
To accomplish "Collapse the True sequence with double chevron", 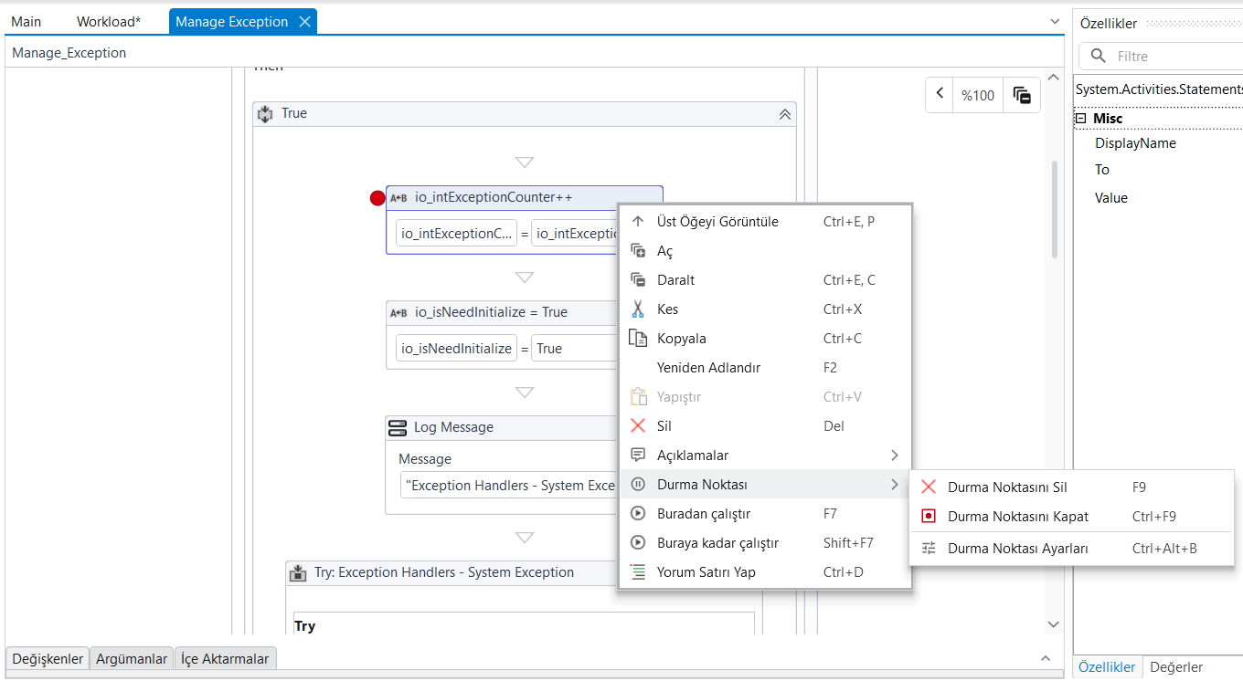I will pyautogui.click(x=784, y=114).
